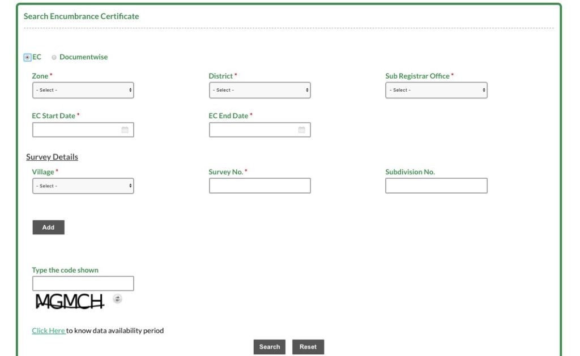
Task: Open the District dropdown
Action: (x=259, y=90)
